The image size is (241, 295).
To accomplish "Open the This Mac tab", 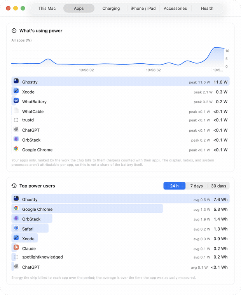I will click(47, 9).
